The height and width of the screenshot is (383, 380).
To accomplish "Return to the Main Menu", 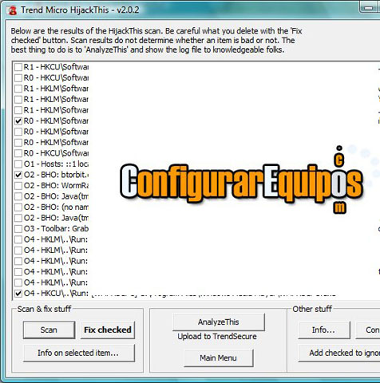I will pyautogui.click(x=219, y=358).
